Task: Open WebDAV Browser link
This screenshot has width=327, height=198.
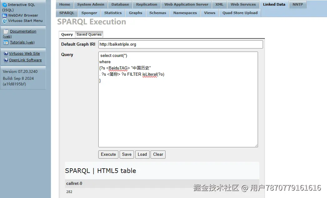Action: coord(23,15)
